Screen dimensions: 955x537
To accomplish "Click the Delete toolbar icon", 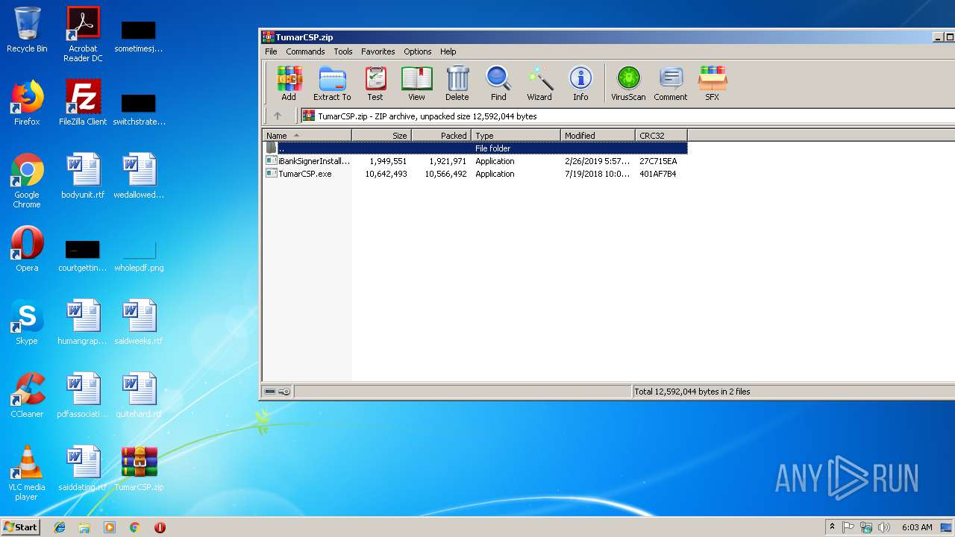I will pyautogui.click(x=457, y=84).
